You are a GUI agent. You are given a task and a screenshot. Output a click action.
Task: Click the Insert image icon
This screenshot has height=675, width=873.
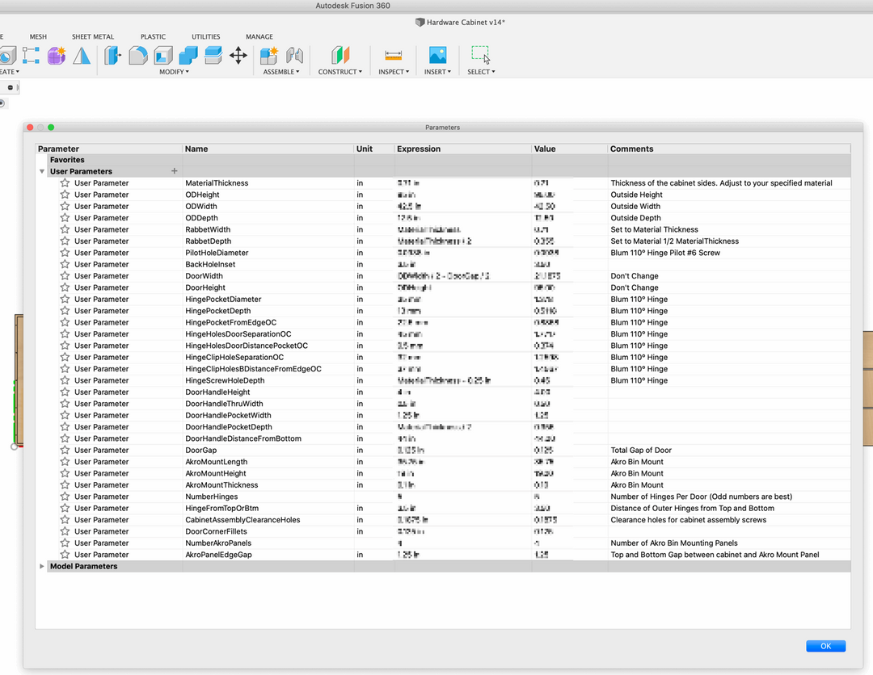point(437,56)
